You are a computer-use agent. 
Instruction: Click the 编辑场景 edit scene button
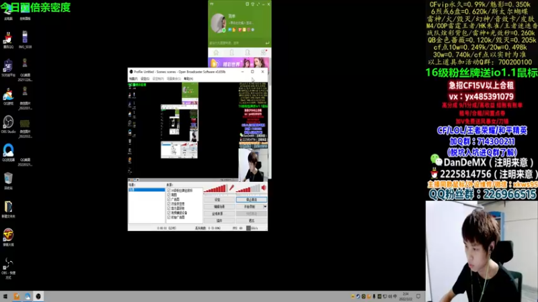pos(219,207)
